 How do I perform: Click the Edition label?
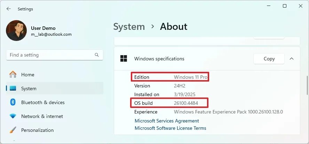point(142,77)
